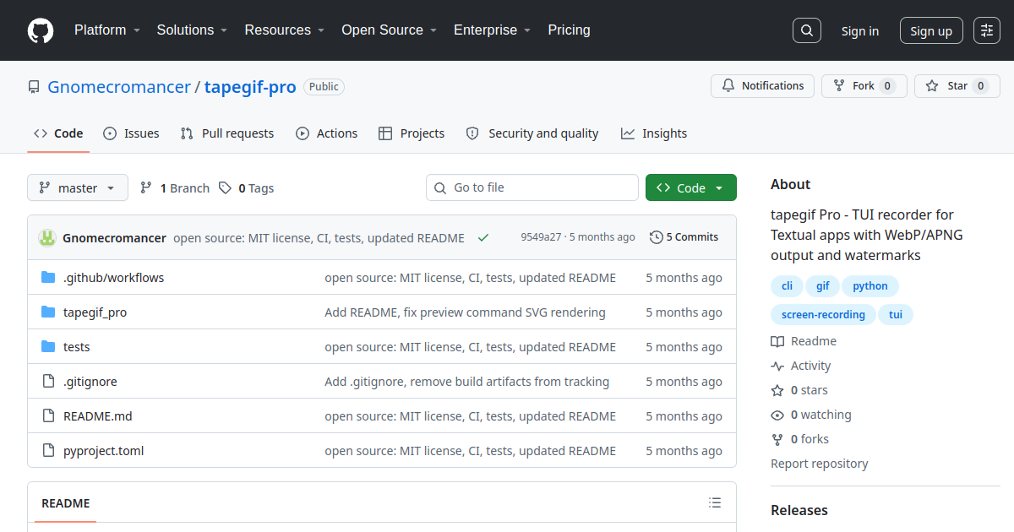Screen dimensions: 1014x532
Task: Click the Notifications button
Action: [763, 86]
